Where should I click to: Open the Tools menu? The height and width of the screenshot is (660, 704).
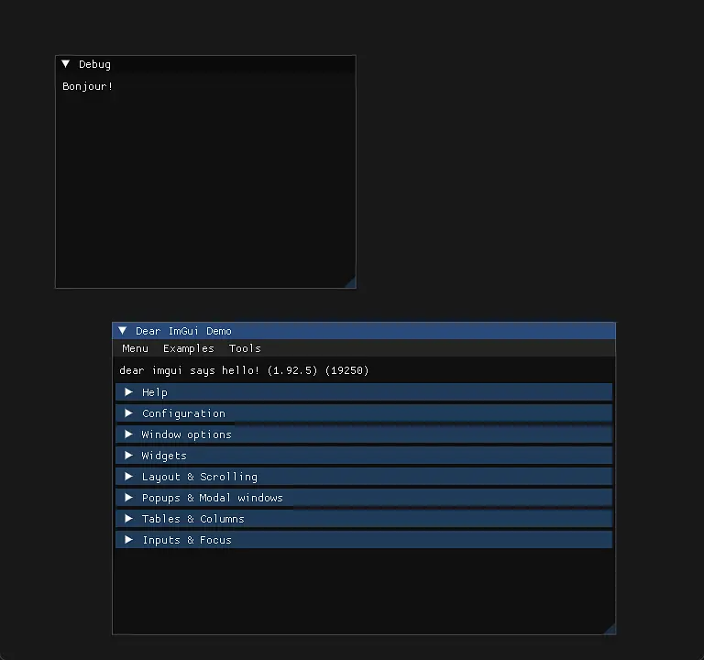coord(245,348)
